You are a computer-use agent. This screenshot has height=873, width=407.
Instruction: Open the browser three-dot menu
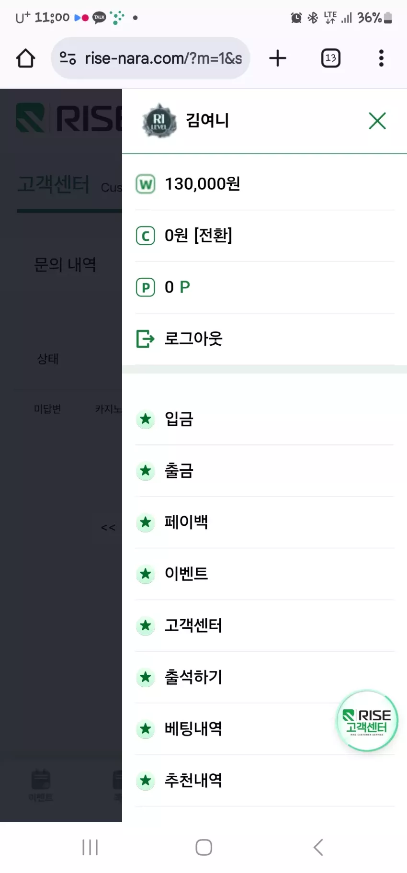click(x=381, y=58)
